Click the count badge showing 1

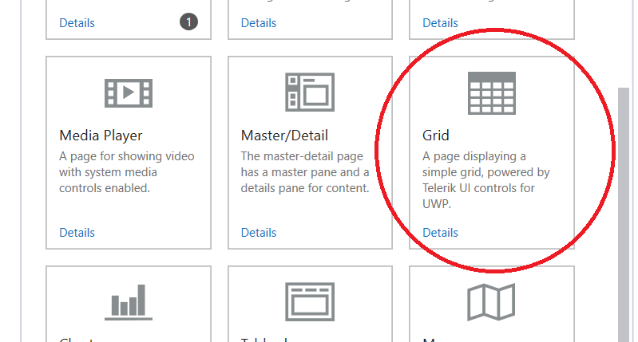(x=188, y=22)
